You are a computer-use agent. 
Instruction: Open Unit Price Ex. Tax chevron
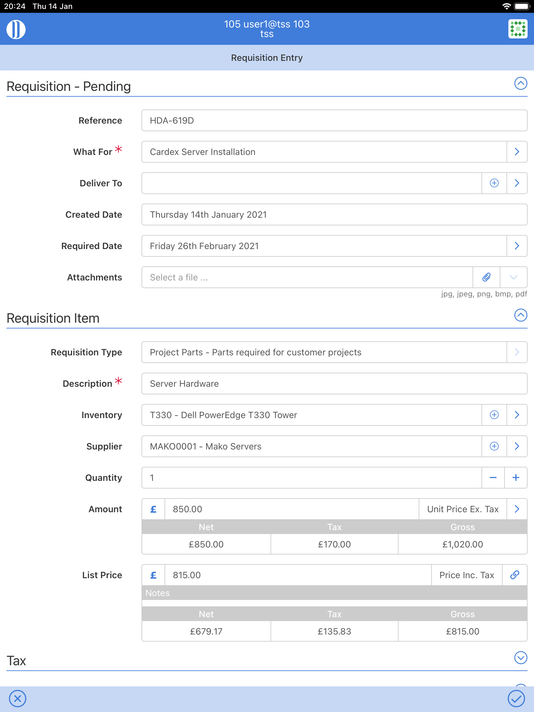(x=517, y=509)
